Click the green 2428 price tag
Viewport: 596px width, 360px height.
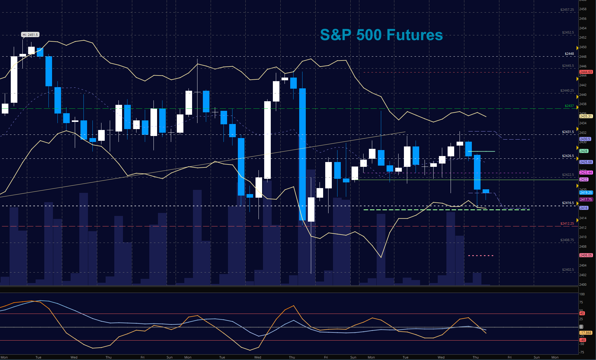pyautogui.click(x=584, y=151)
